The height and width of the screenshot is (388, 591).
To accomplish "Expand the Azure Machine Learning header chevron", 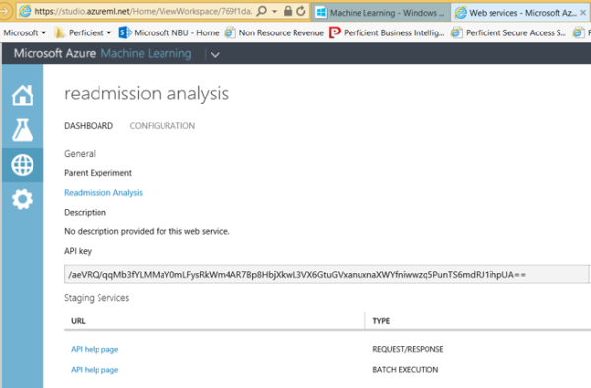I will (215, 55).
